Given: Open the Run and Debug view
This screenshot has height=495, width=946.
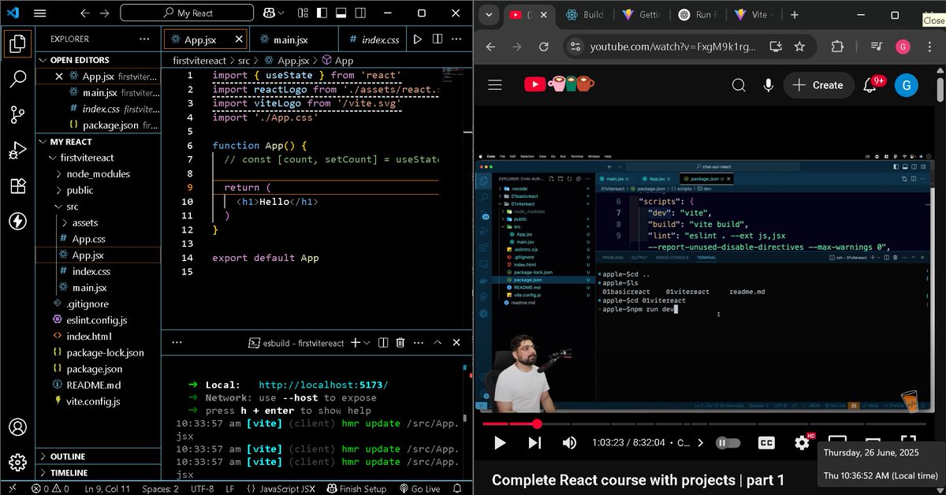Looking at the screenshot, I should pyautogui.click(x=17, y=151).
